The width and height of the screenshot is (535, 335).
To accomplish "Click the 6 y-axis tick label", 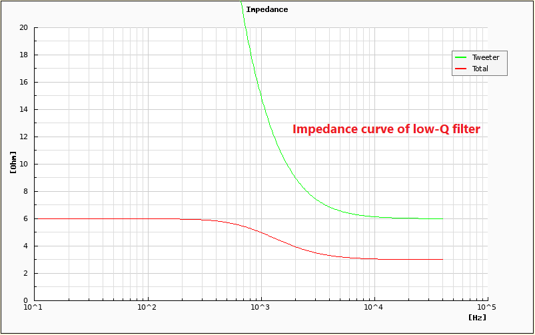I will tap(25, 218).
